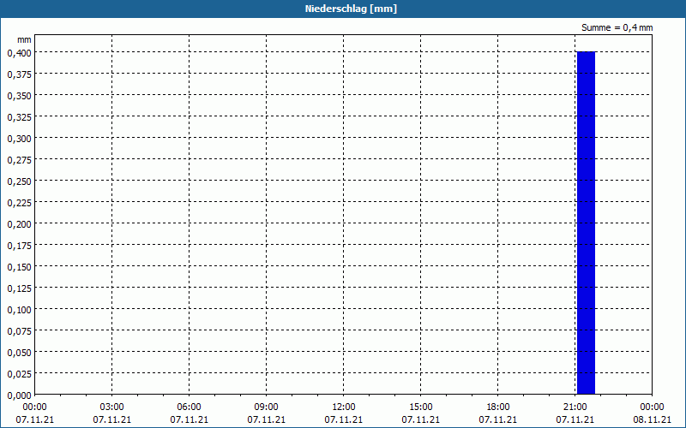Screen dimensions: 686x428
Task: Click y-axis value 0,000
Action: point(19,395)
